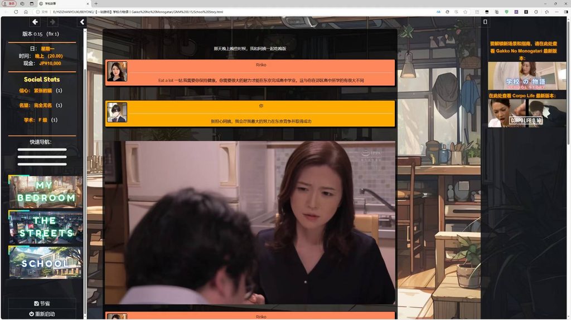Go back in game history arrow
The height and width of the screenshot is (320, 571).
point(35,22)
